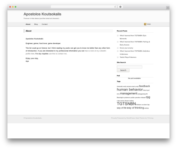Open a new tab with the plus button
Image resolution: width=177 pixels, height=149 pixels.
click(168, 8)
